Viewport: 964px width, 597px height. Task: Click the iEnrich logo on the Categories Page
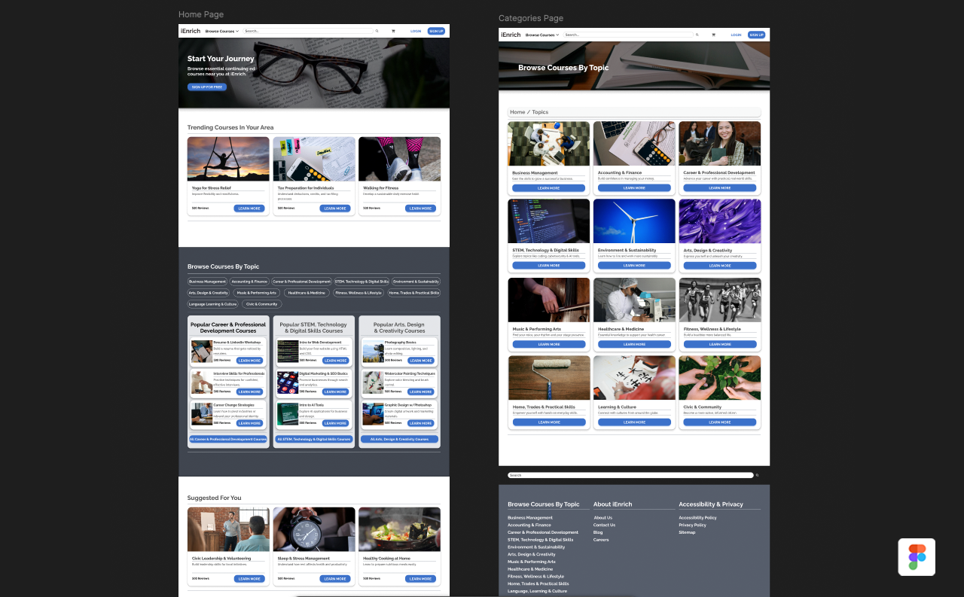511,35
